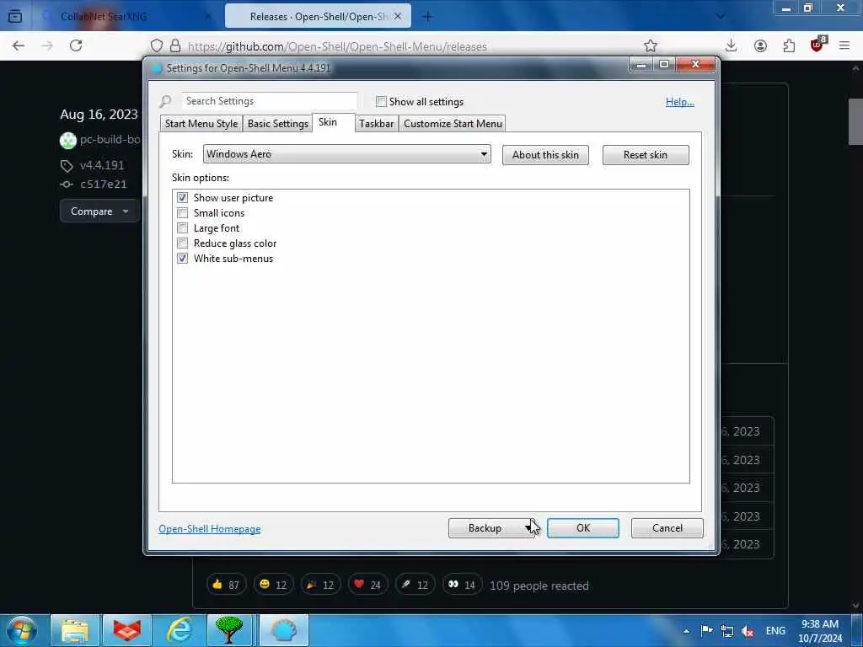Open the browser account icon
Viewport: 863px width, 647px height.
760,45
